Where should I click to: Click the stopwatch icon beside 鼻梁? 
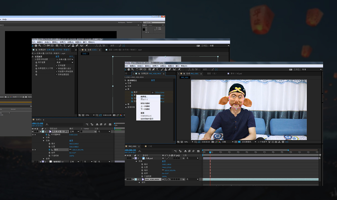(132, 92)
